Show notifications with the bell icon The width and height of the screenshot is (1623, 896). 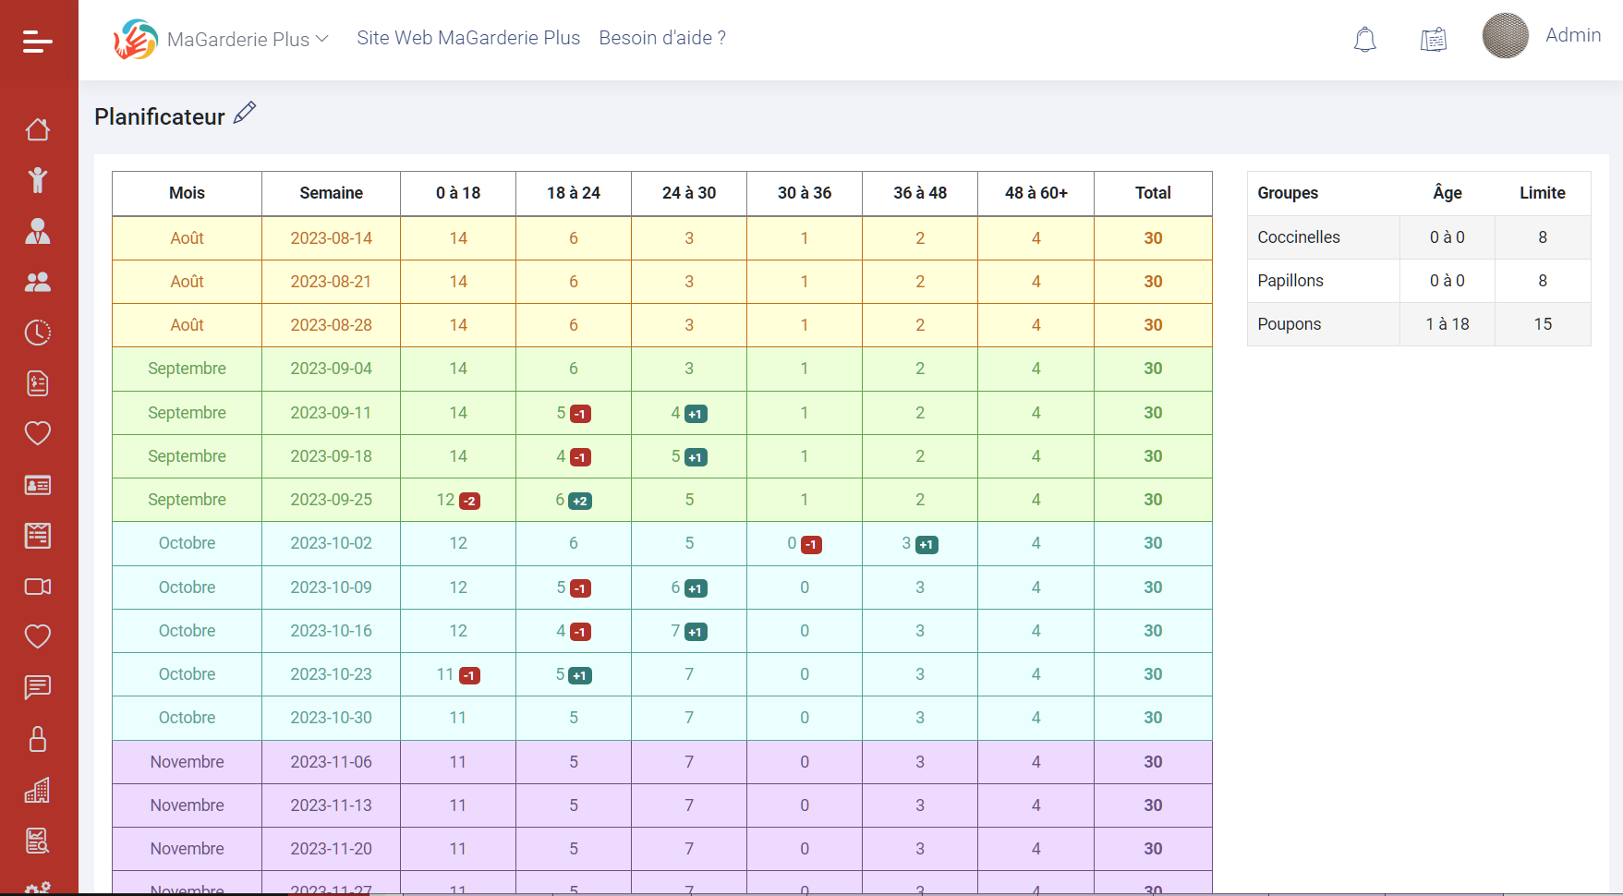[1364, 40]
